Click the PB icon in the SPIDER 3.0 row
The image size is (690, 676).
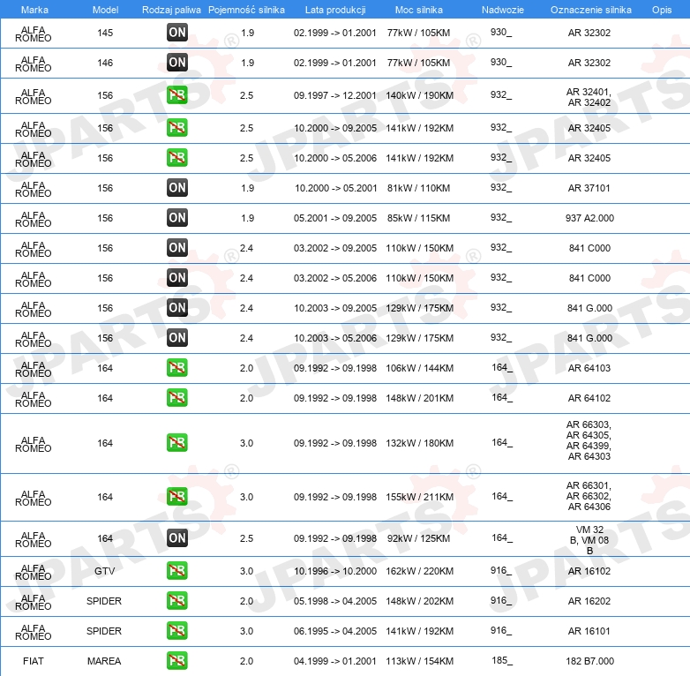177,630
